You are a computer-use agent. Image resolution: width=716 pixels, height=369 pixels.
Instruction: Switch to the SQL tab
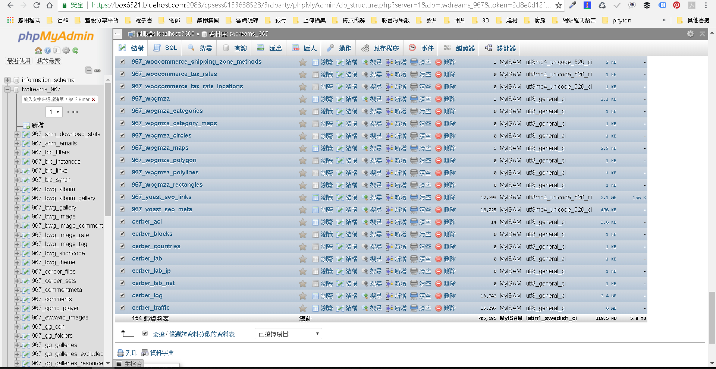pos(165,48)
